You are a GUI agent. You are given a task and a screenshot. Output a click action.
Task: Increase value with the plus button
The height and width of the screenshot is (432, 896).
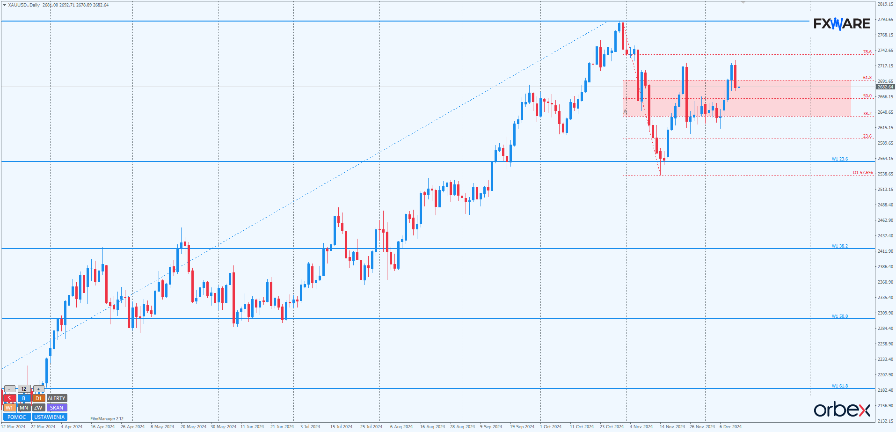pos(38,389)
